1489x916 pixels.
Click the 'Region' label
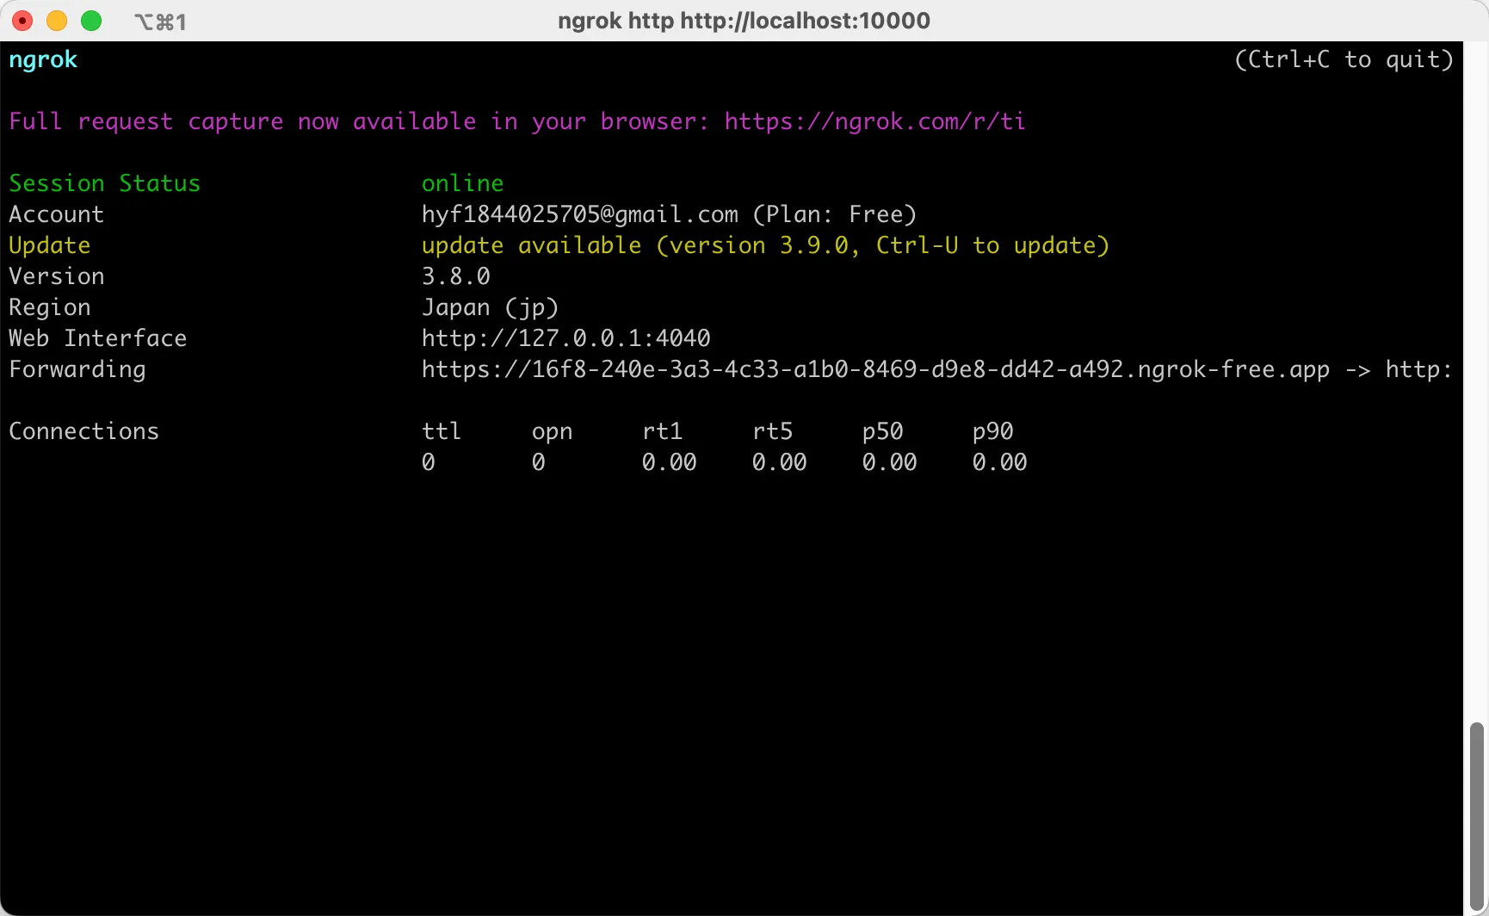[49, 307]
